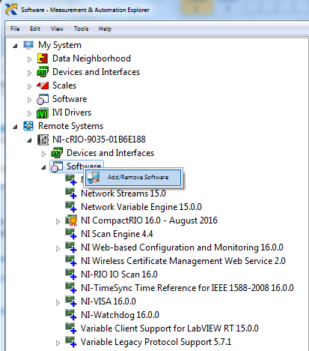The width and height of the screenshot is (309, 351).
Task: Click the Remote Systems network icon
Action: 28,126
